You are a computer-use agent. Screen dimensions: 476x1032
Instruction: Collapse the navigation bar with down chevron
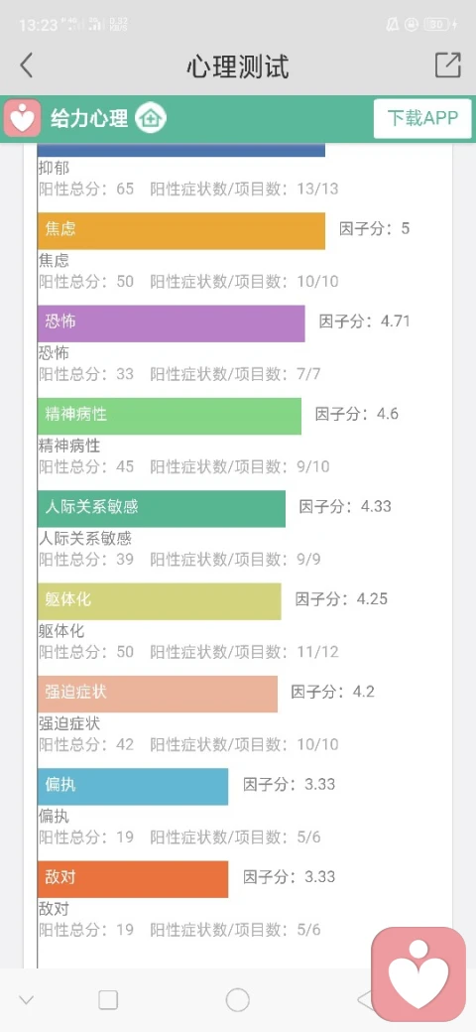point(27,1000)
